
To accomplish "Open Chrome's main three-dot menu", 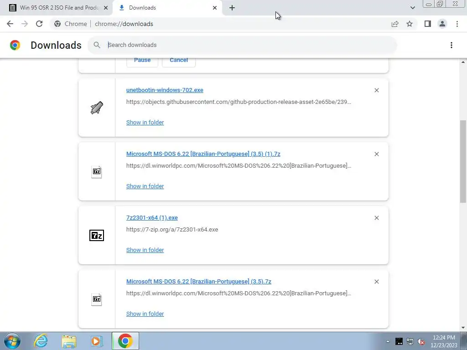I will pyautogui.click(x=457, y=24).
